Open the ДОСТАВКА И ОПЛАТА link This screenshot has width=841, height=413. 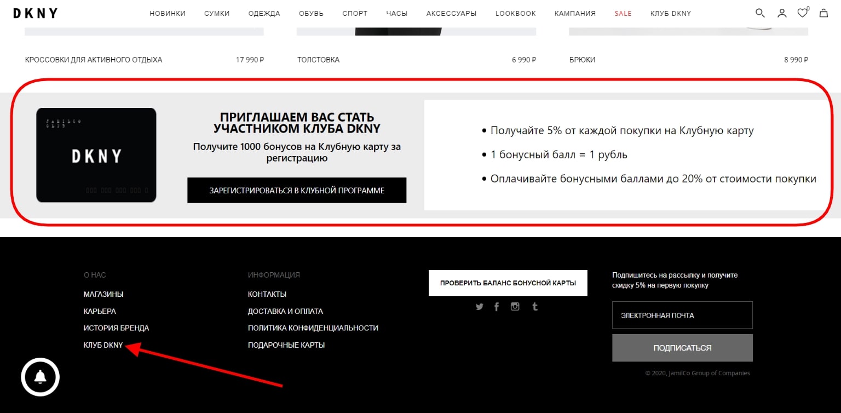point(285,311)
